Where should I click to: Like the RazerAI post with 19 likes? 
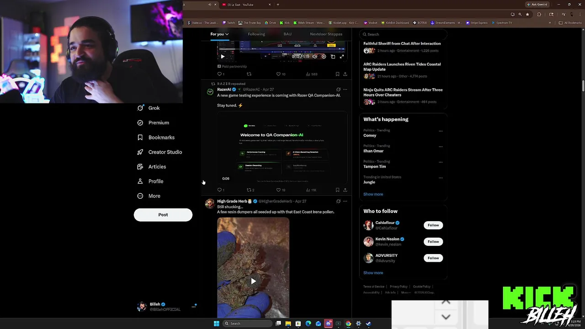click(x=281, y=190)
